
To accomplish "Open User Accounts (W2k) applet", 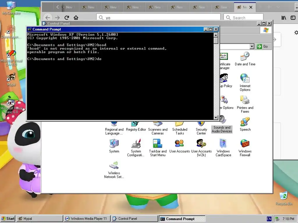I will click(x=201, y=148).
